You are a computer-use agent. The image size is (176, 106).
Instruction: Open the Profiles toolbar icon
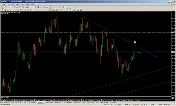pyautogui.click(x=6, y=7)
